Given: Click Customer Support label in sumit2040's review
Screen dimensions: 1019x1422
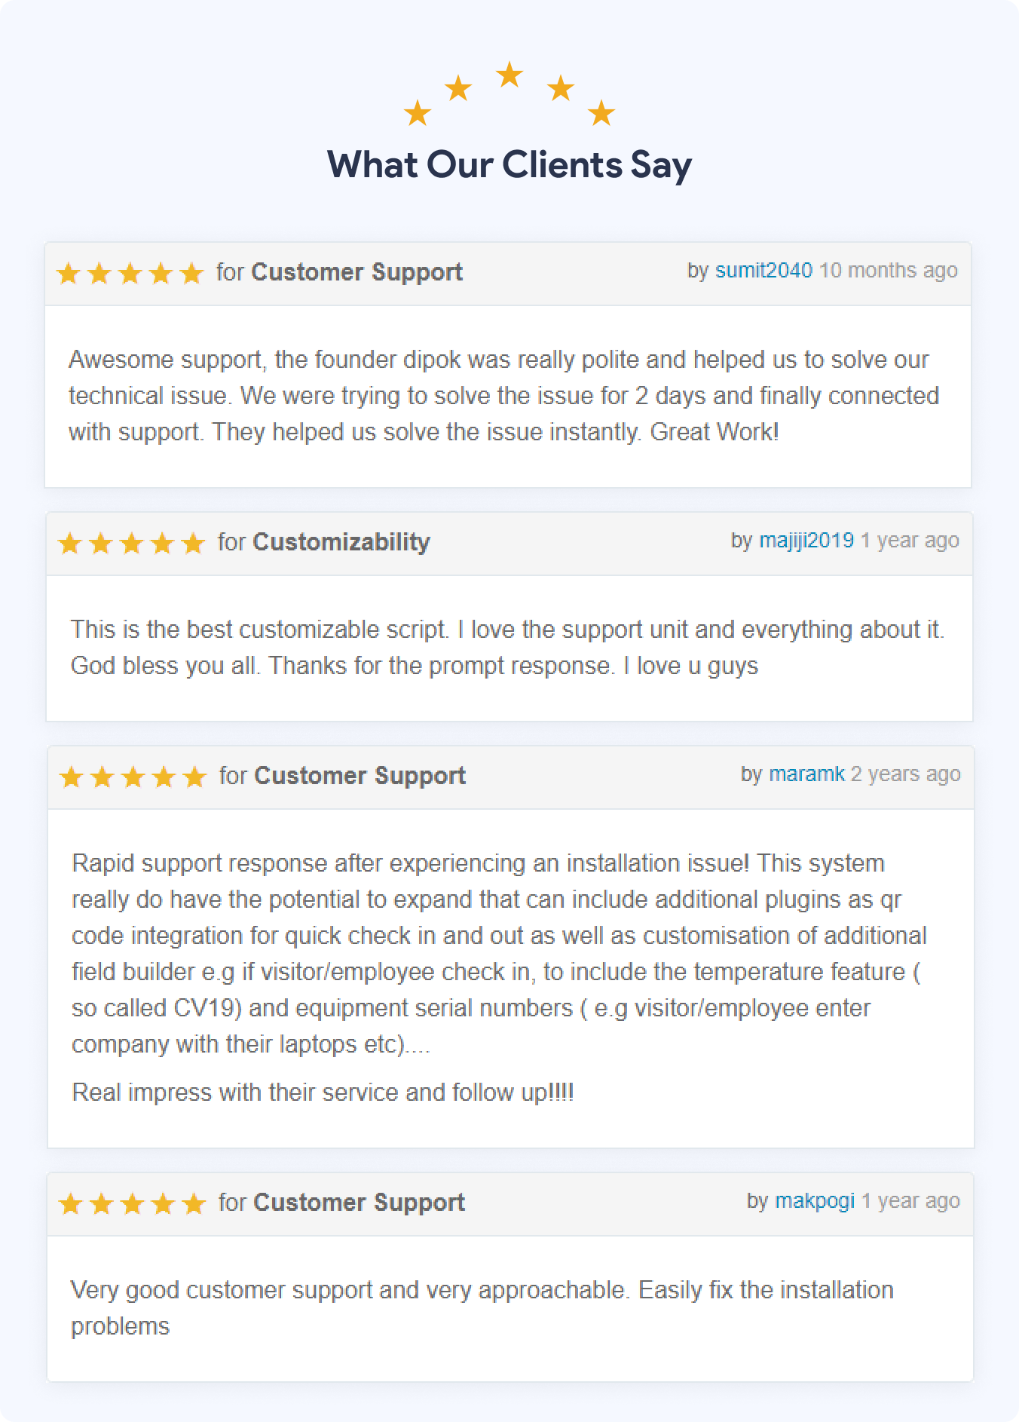Looking at the screenshot, I should (356, 272).
